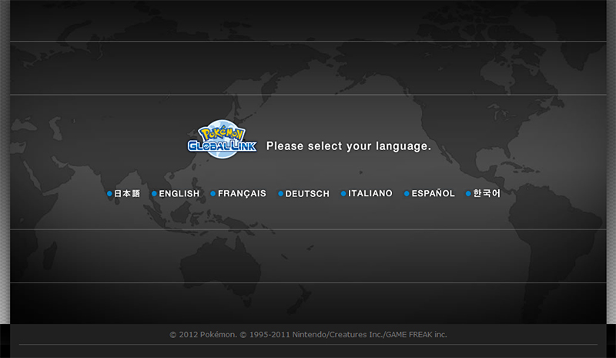
Task: Choose ENGLISH as your language
Action: click(x=176, y=193)
